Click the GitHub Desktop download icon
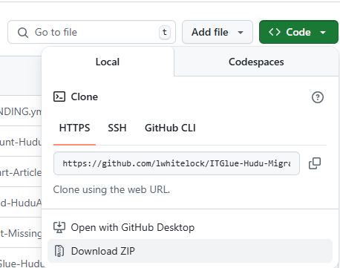 (59, 227)
